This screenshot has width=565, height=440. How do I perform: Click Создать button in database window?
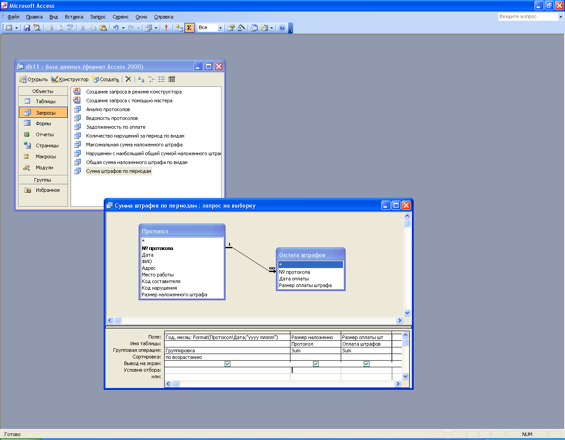(x=105, y=79)
